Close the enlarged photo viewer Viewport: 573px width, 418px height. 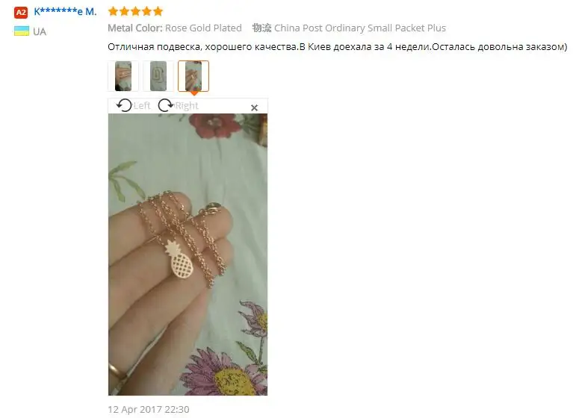[x=254, y=107]
